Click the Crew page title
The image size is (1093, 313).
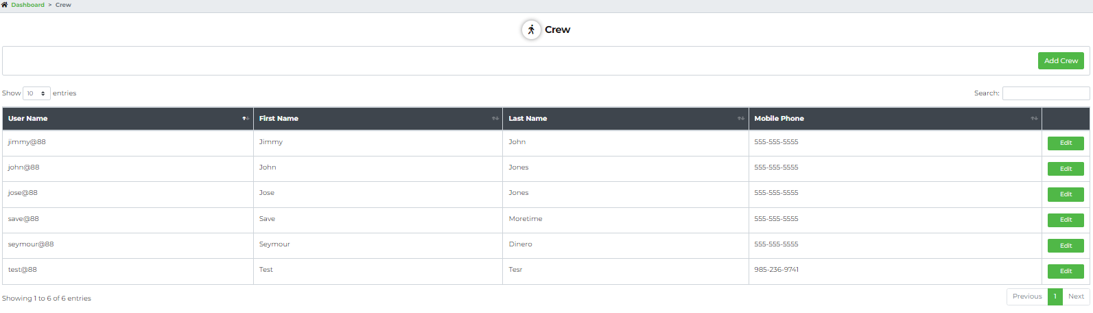[557, 30]
